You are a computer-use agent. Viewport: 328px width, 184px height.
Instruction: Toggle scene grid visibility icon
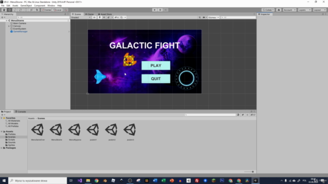[121, 17]
